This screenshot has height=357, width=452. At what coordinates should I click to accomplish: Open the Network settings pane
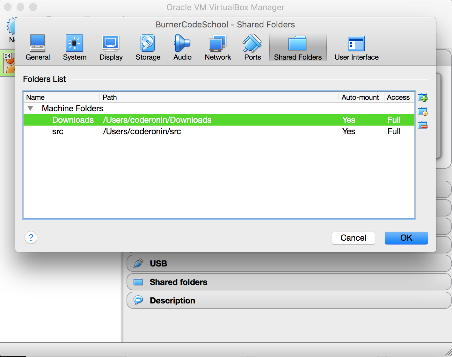pos(218,47)
